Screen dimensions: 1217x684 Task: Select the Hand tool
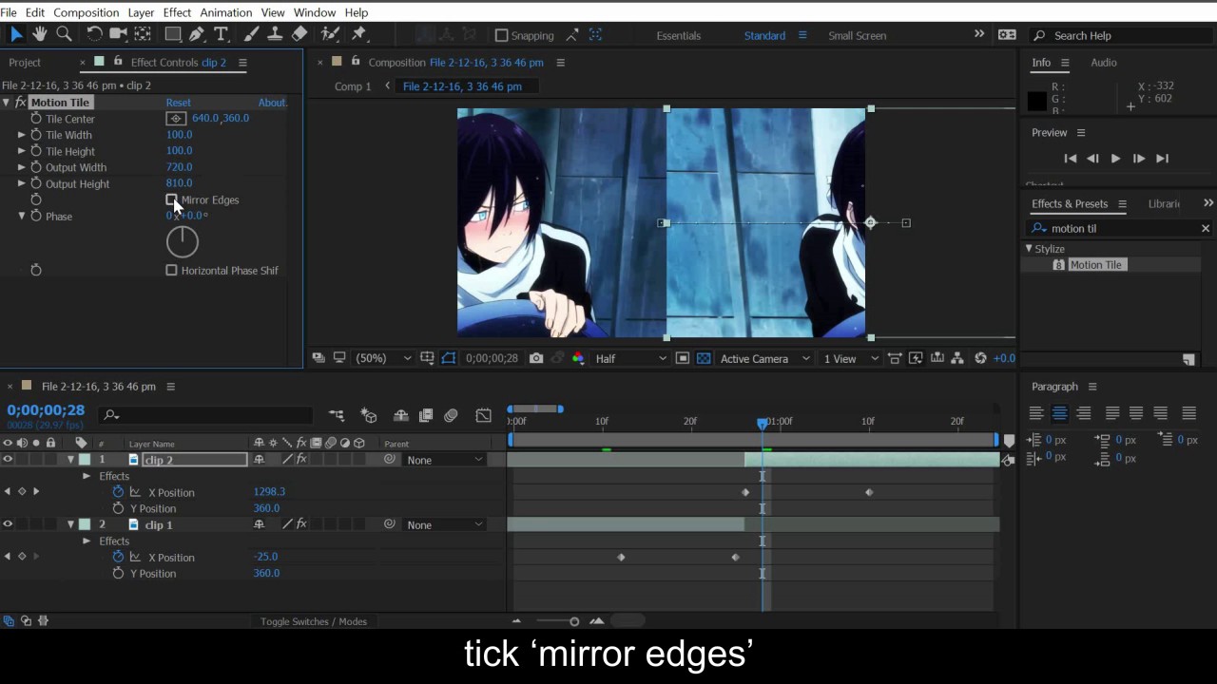point(40,34)
